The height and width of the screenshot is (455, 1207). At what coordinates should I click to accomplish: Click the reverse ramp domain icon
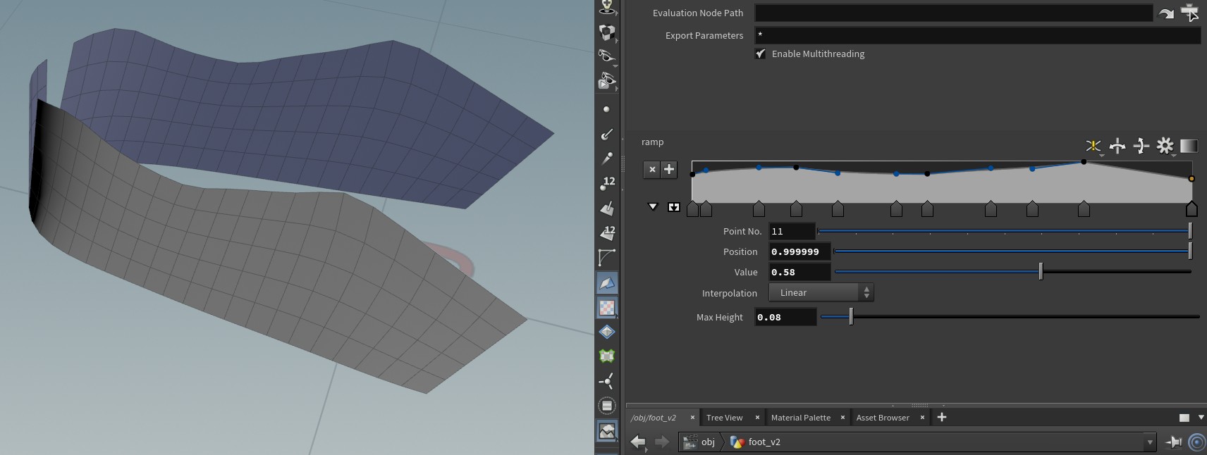click(x=1117, y=146)
